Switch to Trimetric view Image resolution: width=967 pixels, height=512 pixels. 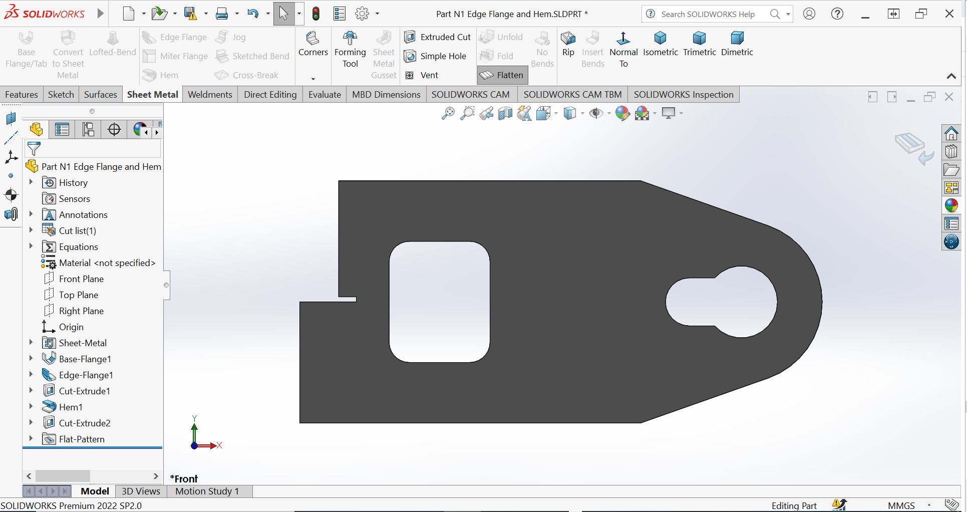pos(700,45)
